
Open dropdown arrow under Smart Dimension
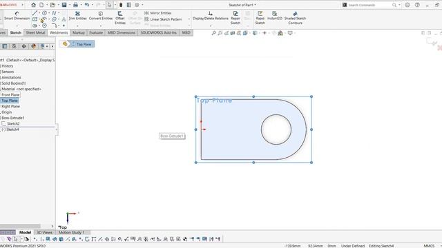coord(17,26)
